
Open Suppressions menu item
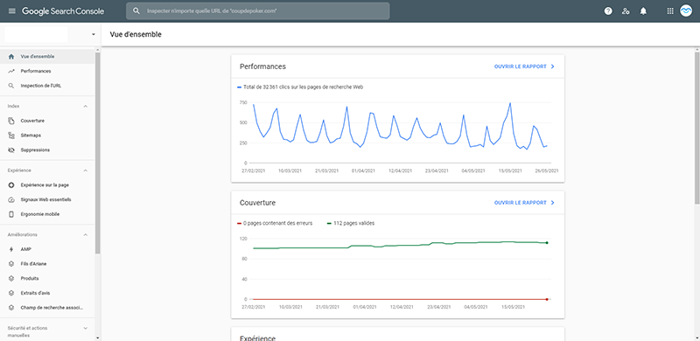(47, 150)
